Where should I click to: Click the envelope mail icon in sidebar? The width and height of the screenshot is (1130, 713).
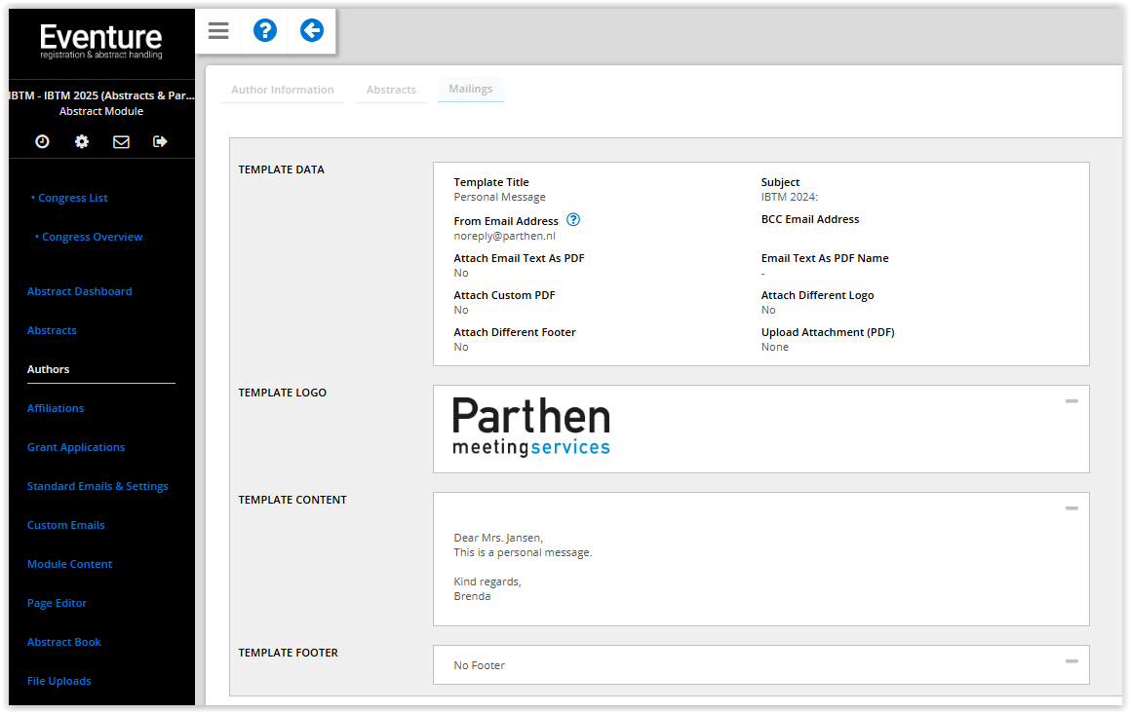[121, 142]
